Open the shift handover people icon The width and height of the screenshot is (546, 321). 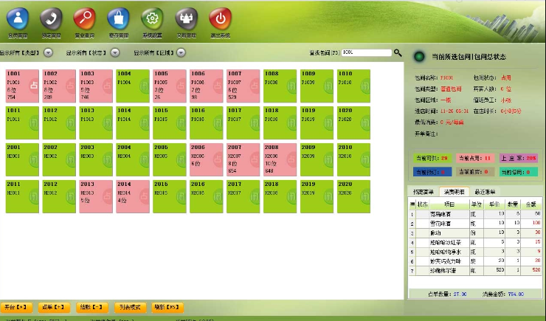coord(186,18)
